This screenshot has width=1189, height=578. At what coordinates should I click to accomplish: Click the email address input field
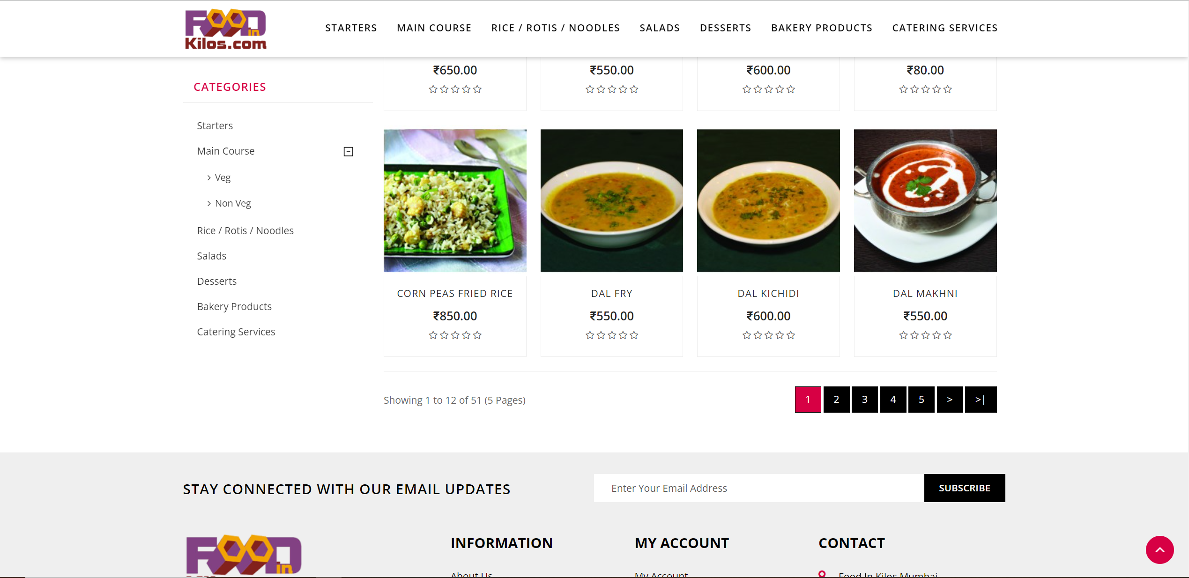click(x=758, y=488)
